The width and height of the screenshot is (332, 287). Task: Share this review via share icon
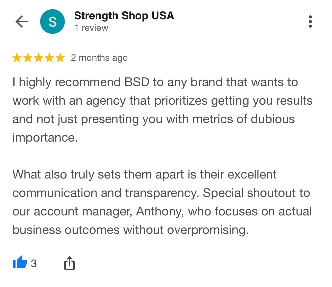[x=69, y=263]
